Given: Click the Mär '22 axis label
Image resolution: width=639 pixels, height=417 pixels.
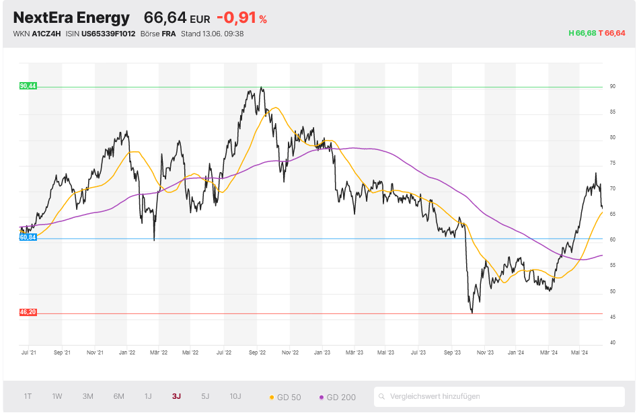Looking at the screenshot, I should pyautogui.click(x=159, y=352).
